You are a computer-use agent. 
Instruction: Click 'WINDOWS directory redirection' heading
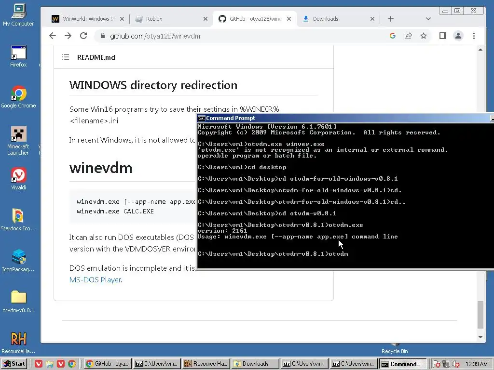pos(153,85)
